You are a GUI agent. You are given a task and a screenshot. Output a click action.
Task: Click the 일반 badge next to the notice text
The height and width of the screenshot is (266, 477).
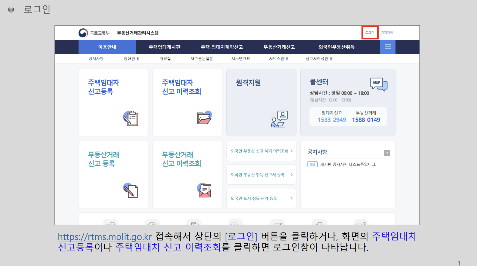pos(312,164)
